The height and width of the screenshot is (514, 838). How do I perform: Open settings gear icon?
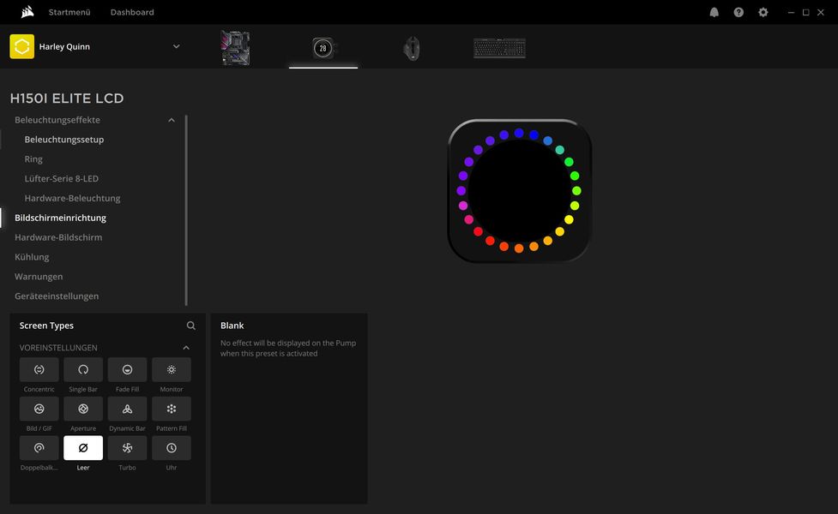(x=763, y=12)
